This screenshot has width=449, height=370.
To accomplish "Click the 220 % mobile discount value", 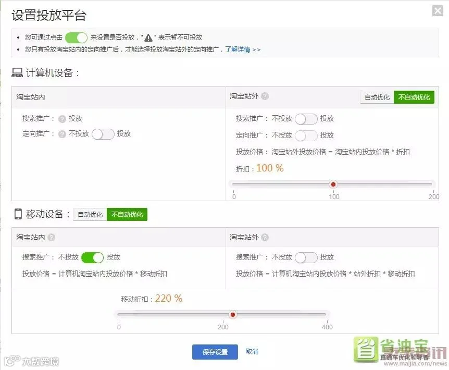I will click(169, 299).
